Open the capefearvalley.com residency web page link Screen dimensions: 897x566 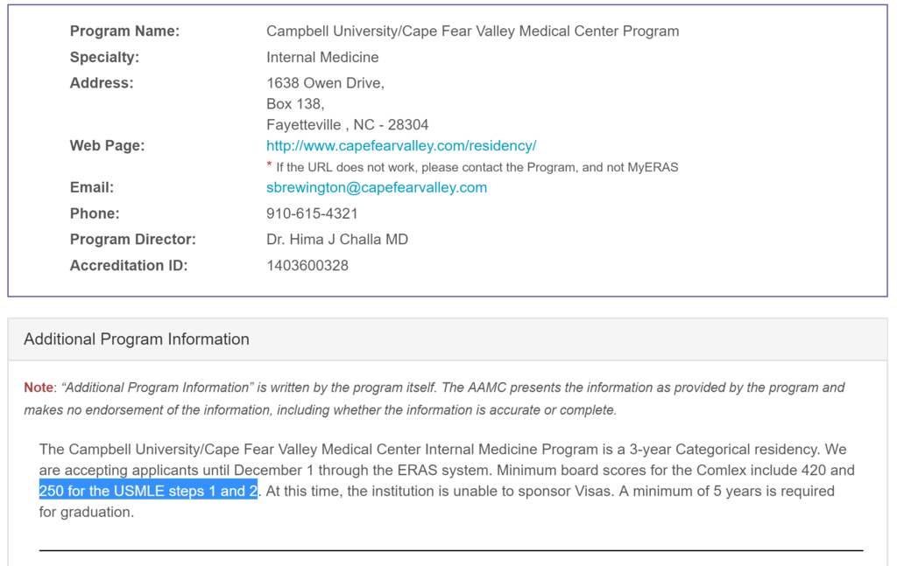click(x=401, y=146)
